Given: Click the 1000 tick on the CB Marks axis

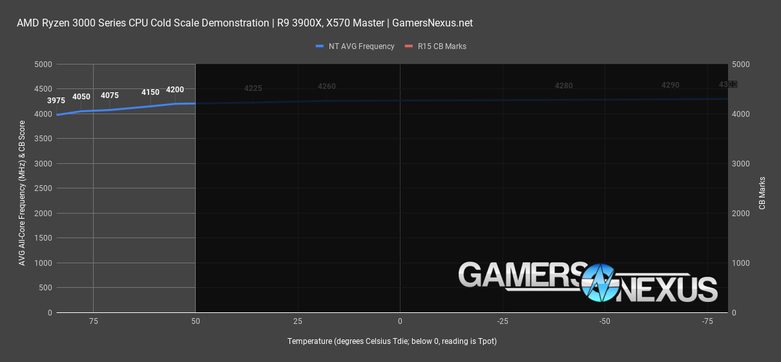Looking at the screenshot, I should coord(741,263).
